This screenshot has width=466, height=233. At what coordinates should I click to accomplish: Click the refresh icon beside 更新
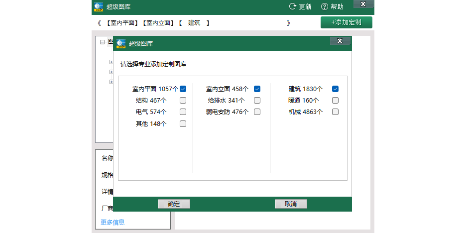click(293, 6)
